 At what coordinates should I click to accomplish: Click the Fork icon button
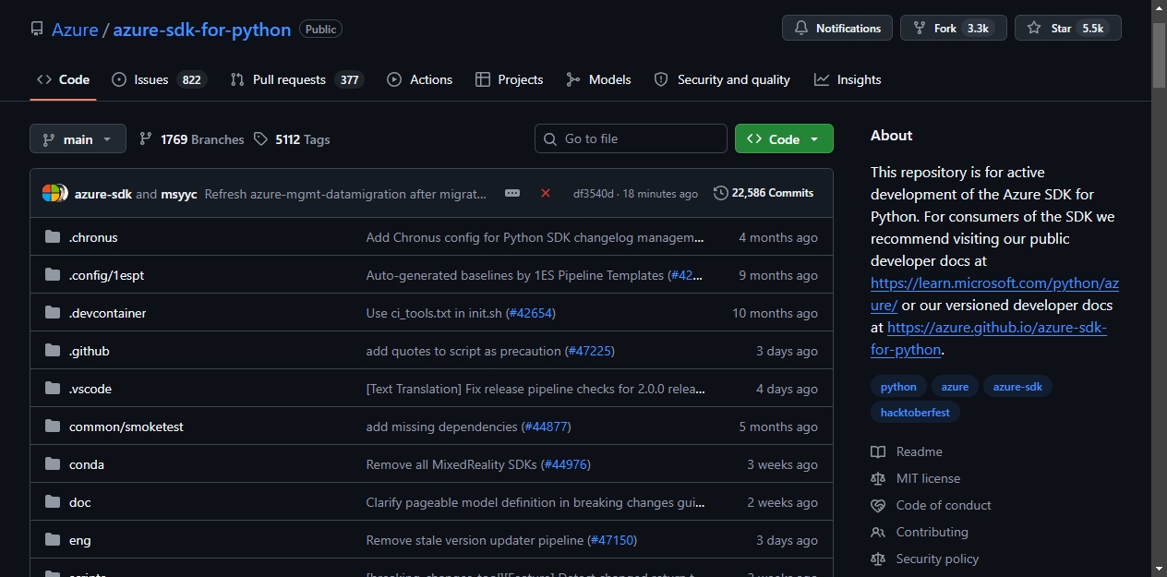919,29
